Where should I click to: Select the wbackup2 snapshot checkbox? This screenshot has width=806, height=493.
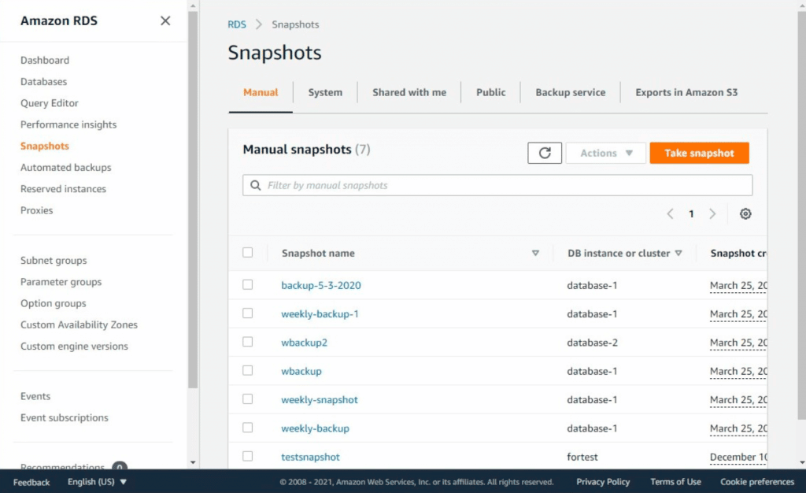tap(249, 342)
